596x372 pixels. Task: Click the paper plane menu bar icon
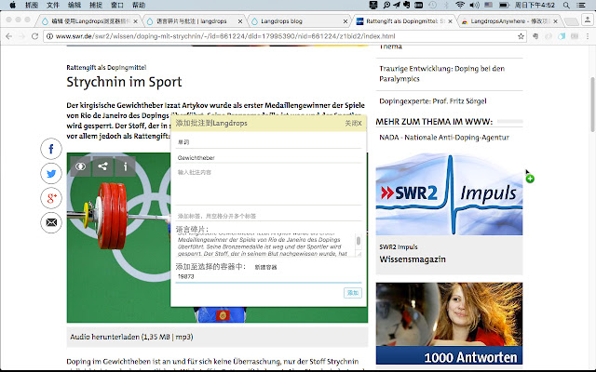[397, 5]
